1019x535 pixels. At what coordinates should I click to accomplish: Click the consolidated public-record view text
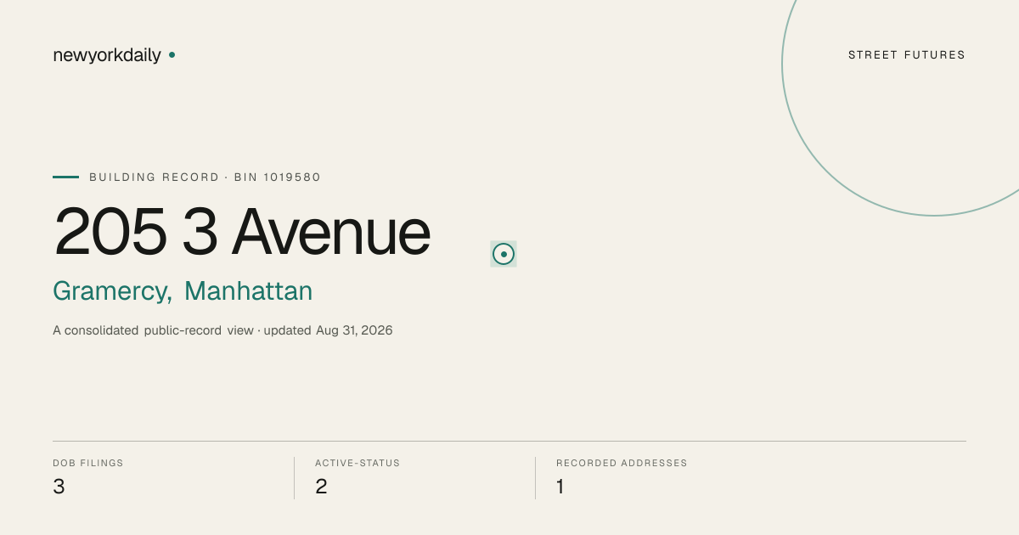[153, 330]
